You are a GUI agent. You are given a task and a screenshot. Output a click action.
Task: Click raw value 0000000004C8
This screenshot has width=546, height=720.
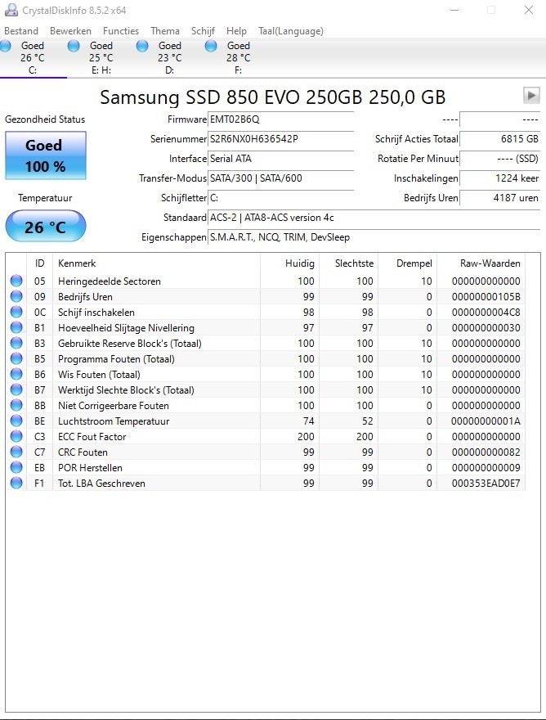(486, 313)
